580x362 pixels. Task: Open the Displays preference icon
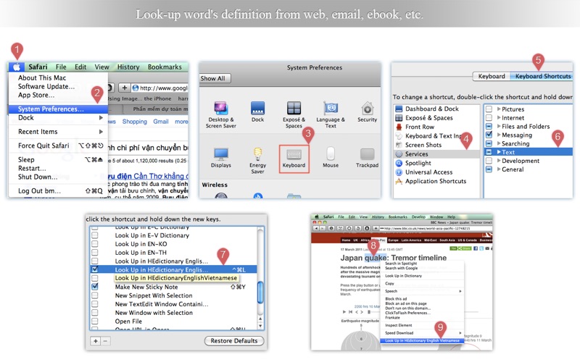click(221, 153)
